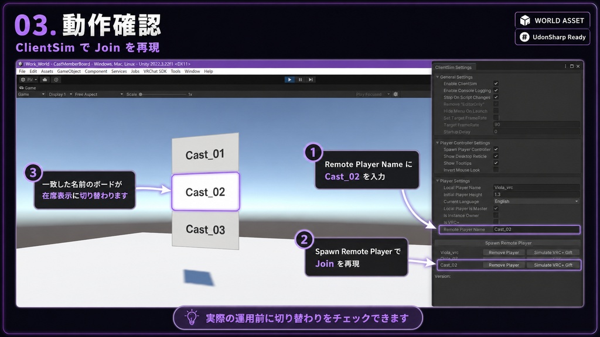Click the Step frame button

point(311,80)
